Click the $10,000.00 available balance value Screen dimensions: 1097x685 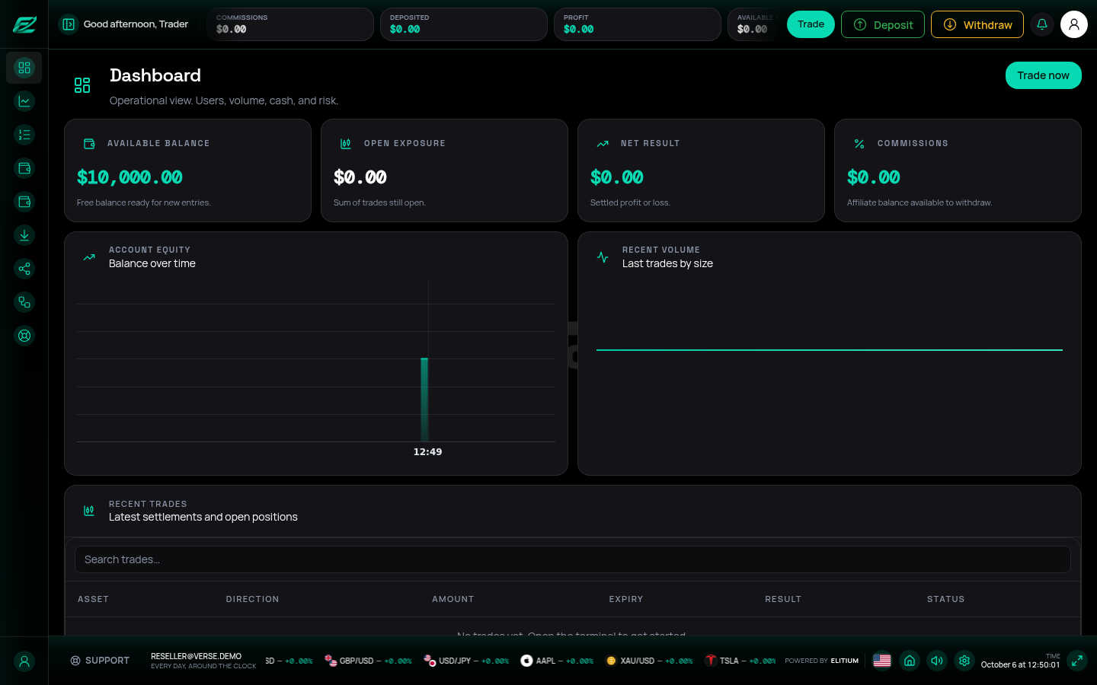click(x=130, y=177)
